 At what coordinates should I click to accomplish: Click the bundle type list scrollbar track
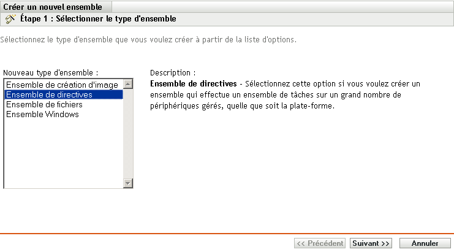coord(128,135)
